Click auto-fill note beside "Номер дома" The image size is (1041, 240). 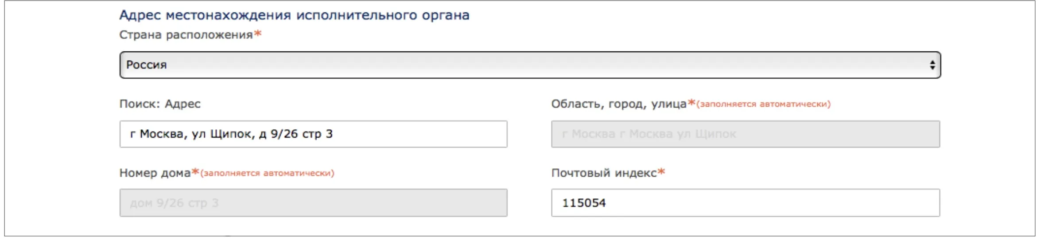(268, 174)
